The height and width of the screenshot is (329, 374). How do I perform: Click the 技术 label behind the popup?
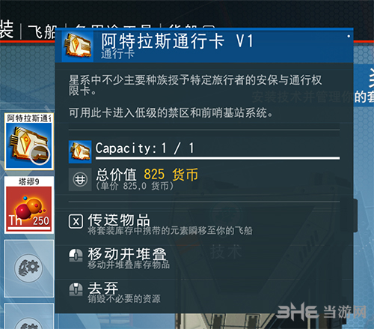(x=226, y=251)
